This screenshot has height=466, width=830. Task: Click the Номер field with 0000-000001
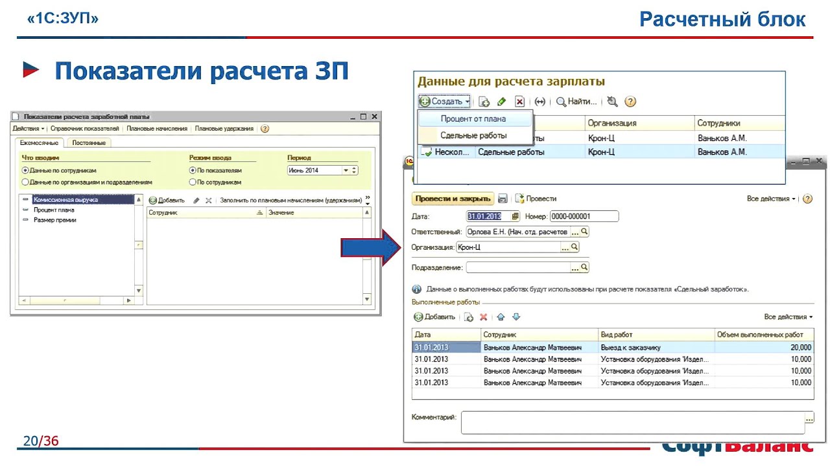[x=584, y=216]
